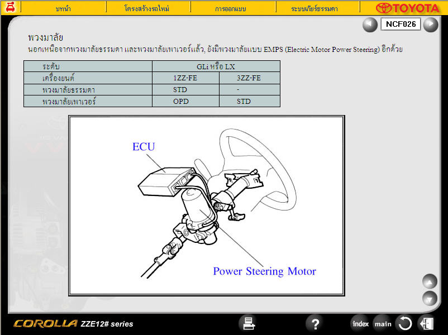Click the Toyota logo
Screen dimensions: 448x335
click(407, 8)
